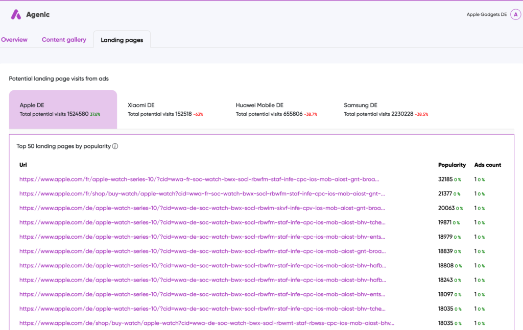Open the URL link with popularity 18243
523x330 pixels.
click(x=203, y=280)
